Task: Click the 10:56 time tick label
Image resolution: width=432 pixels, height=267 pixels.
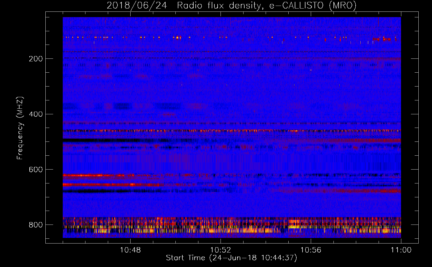Action: click(311, 250)
